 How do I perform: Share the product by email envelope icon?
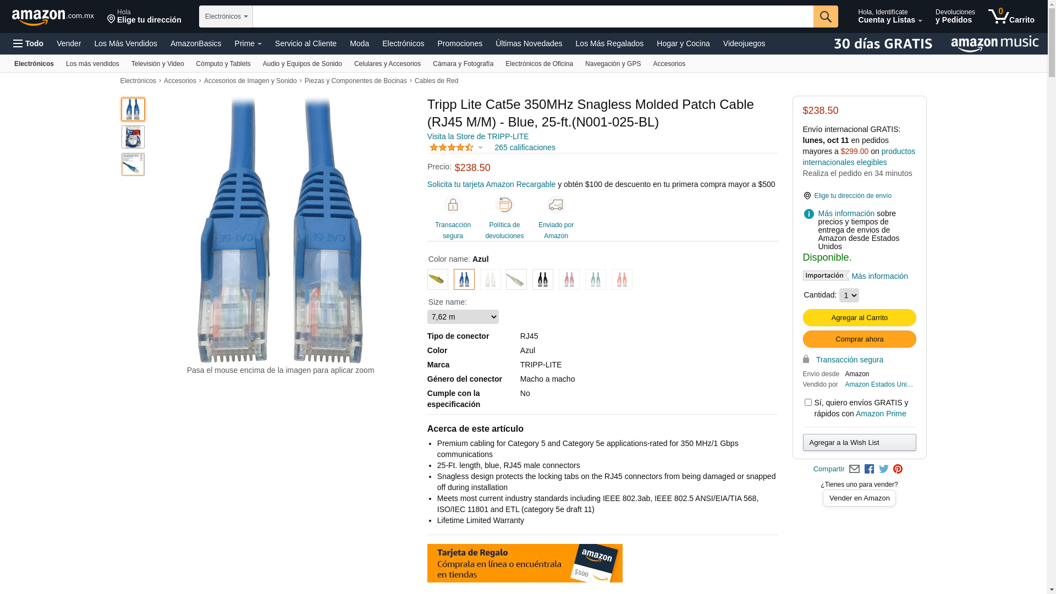[854, 469]
